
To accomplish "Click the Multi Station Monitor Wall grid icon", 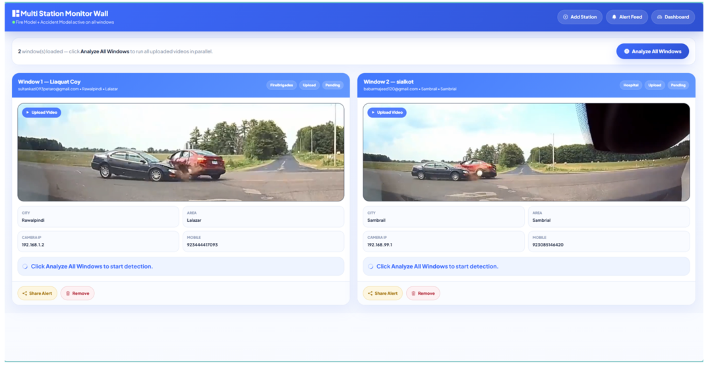I will tap(16, 14).
